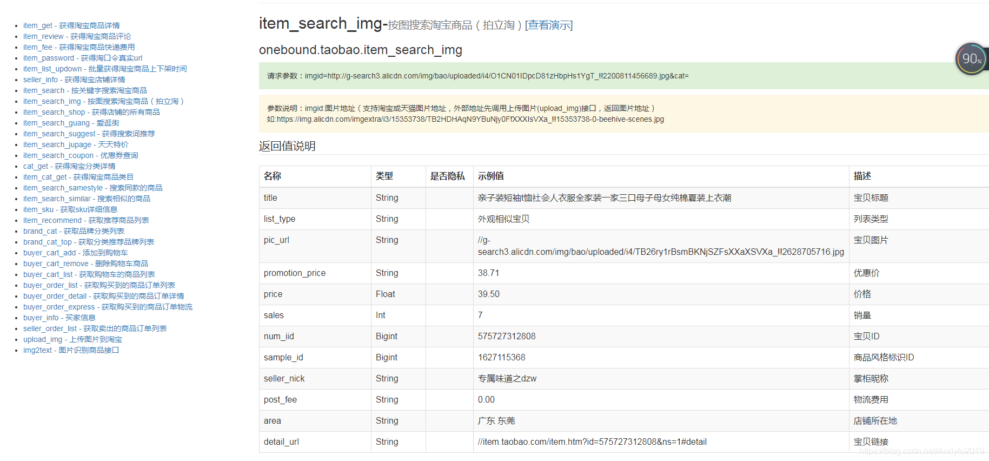Screen dimensions: 989x461
Task: Open seller_info 获得淘宝店铺详情 link
Action: tap(74, 80)
